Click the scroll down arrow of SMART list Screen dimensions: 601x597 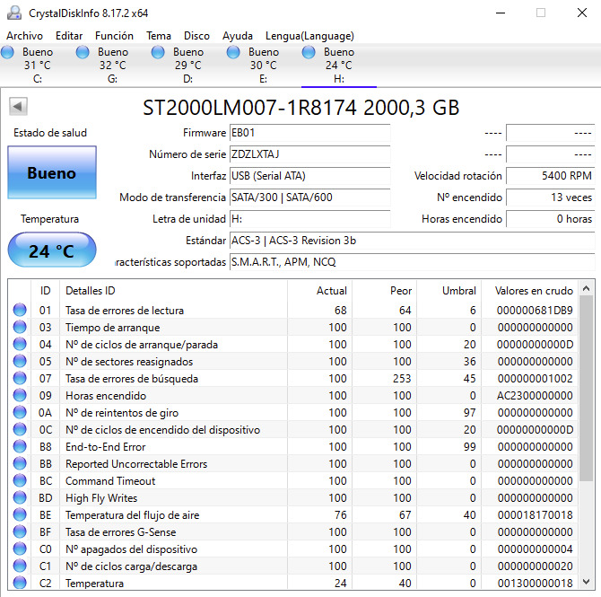586,582
